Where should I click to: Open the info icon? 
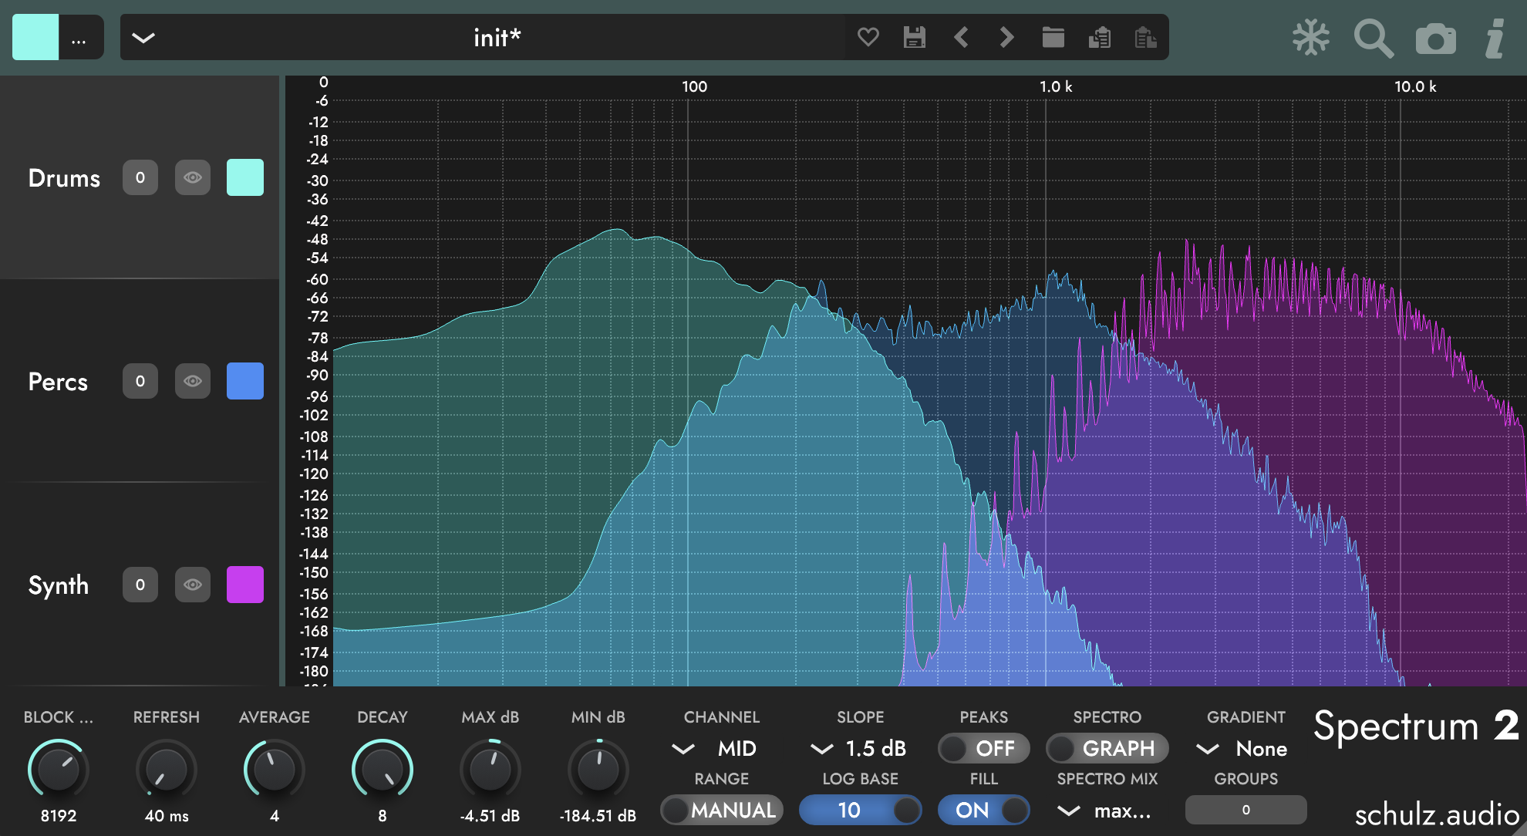tap(1495, 38)
